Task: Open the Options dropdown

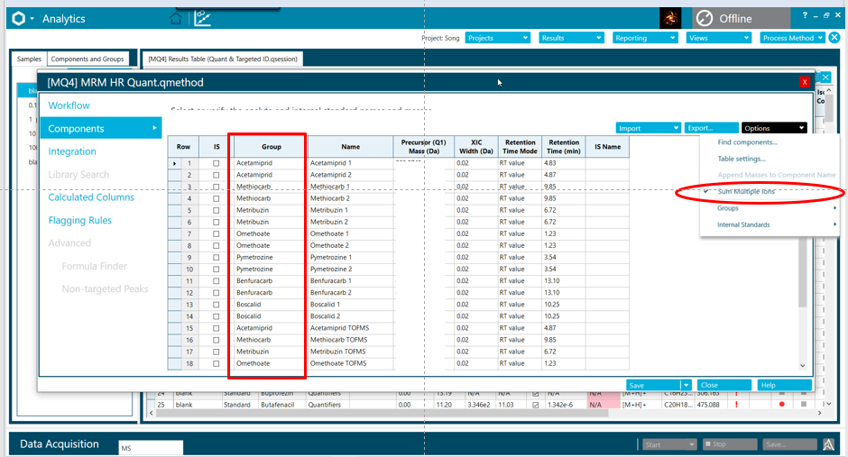Action: 774,128
